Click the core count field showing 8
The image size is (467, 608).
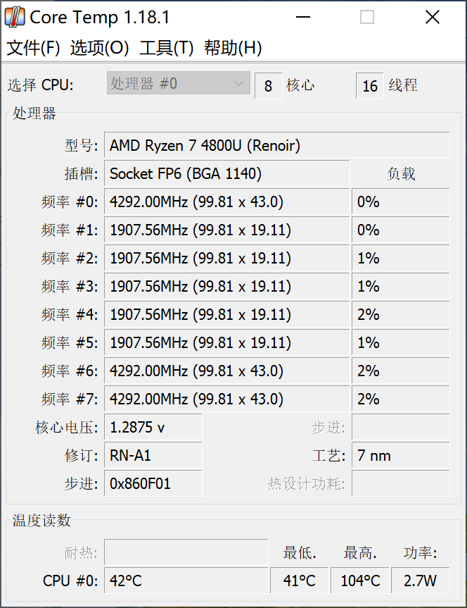click(269, 86)
